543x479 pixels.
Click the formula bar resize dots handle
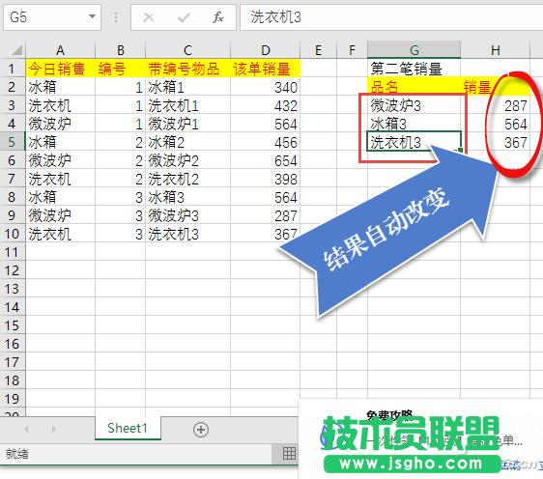(x=116, y=17)
